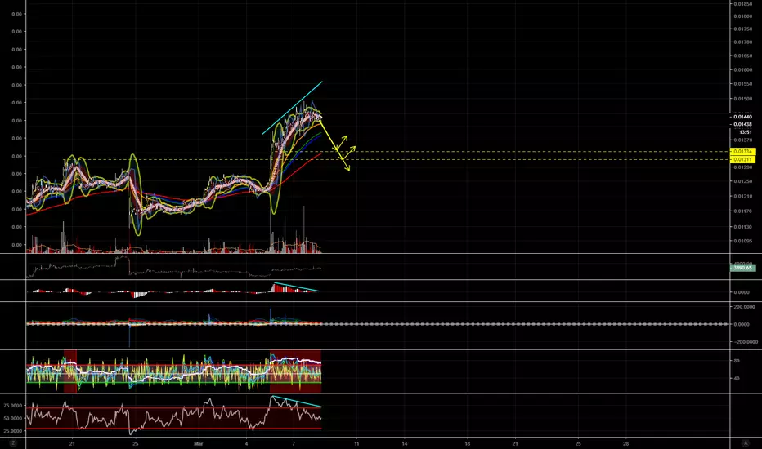Click the 0.01095 price axis value
Screen dimensions: 762x449
click(x=743, y=241)
